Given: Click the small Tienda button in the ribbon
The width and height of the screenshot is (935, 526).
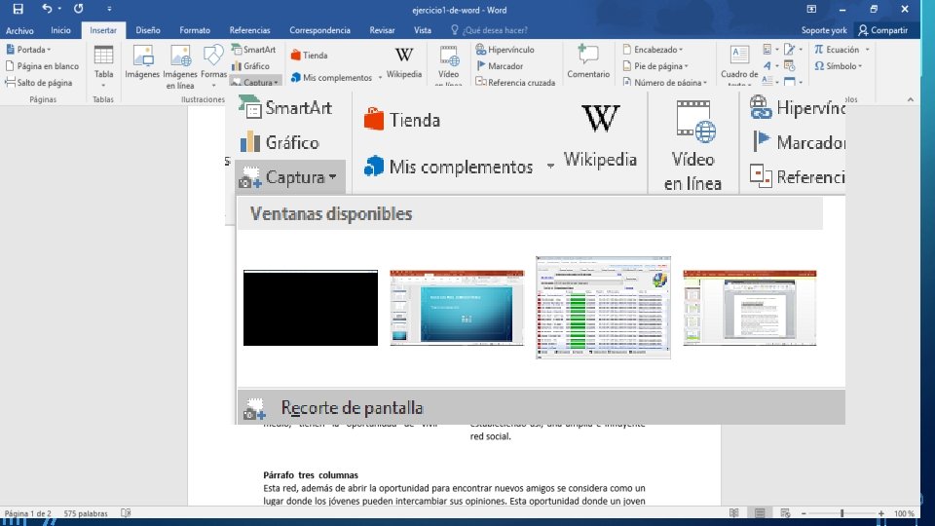Looking at the screenshot, I should [x=309, y=56].
